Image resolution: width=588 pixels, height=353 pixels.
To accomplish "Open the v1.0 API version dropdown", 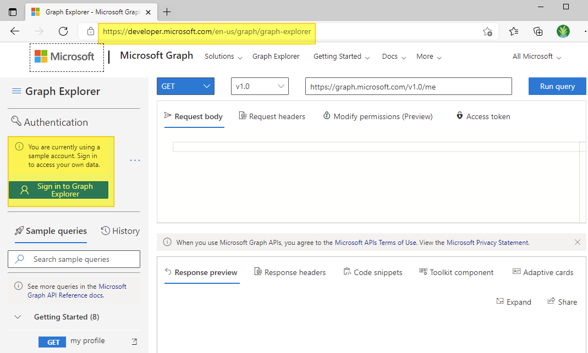I will pyautogui.click(x=260, y=86).
